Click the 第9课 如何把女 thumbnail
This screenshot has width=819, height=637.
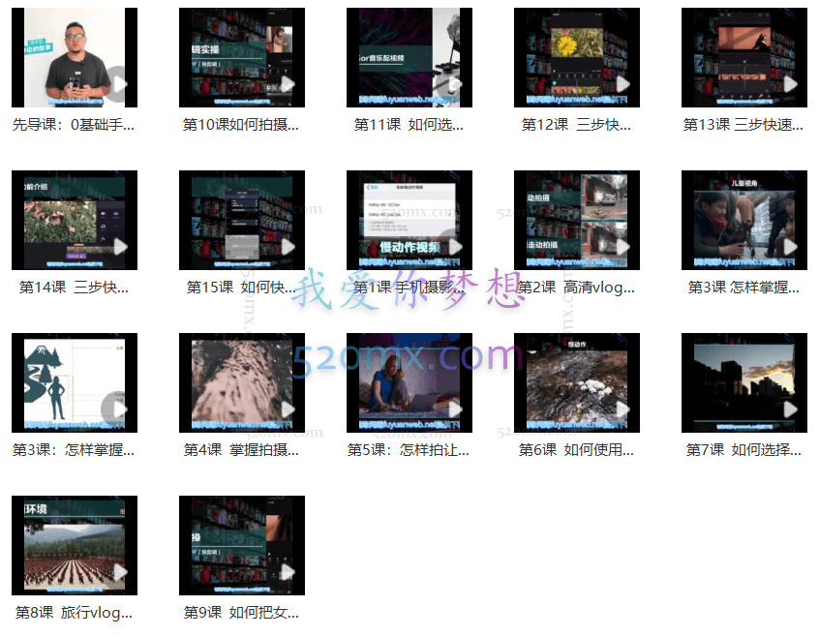point(242,545)
